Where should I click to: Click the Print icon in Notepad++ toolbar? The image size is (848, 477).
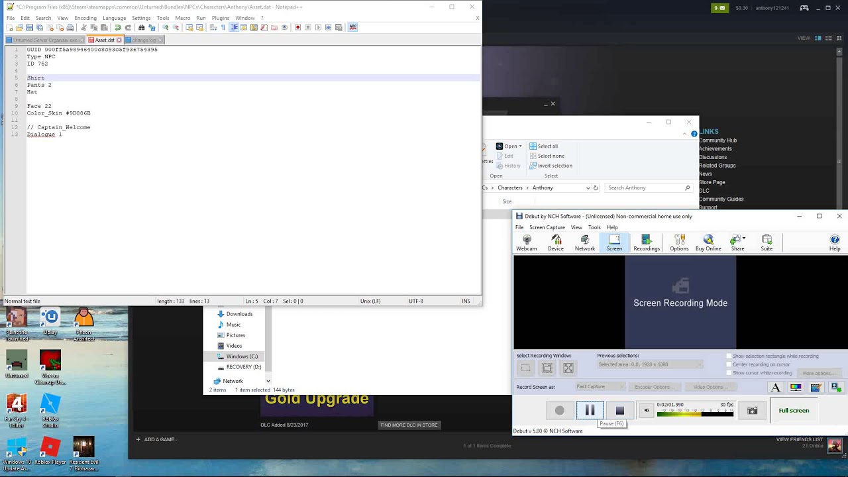(70, 27)
